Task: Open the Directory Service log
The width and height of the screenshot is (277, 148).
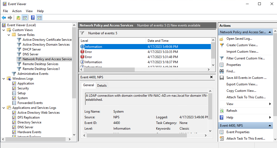Action: coord(29,122)
